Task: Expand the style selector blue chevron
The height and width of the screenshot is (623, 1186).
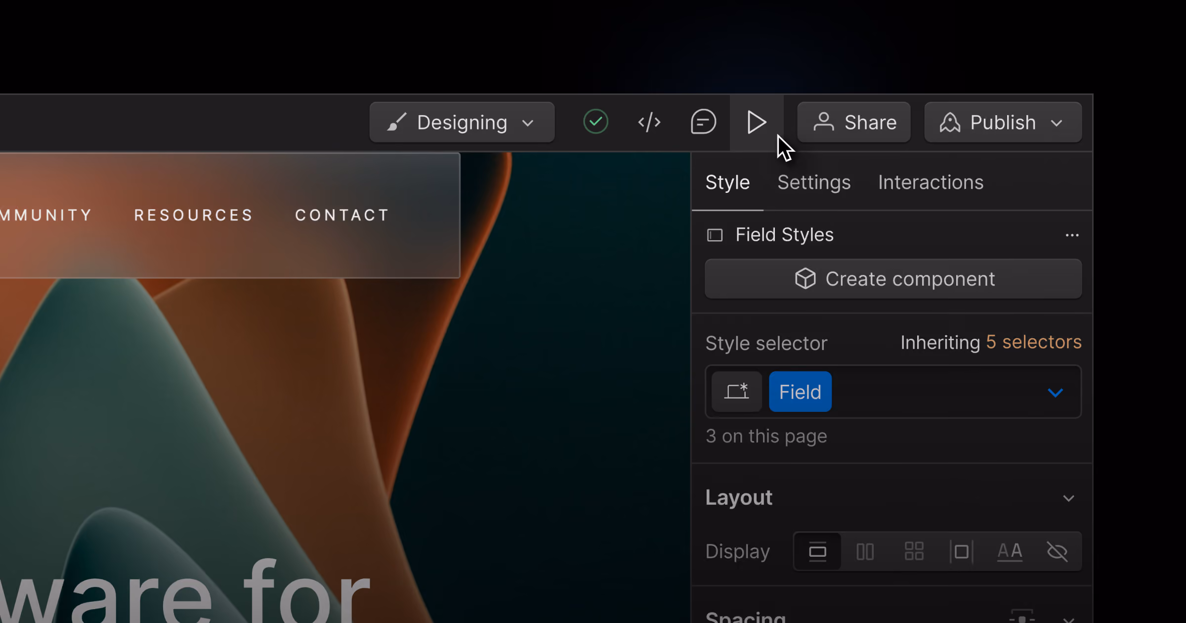Action: (1055, 393)
